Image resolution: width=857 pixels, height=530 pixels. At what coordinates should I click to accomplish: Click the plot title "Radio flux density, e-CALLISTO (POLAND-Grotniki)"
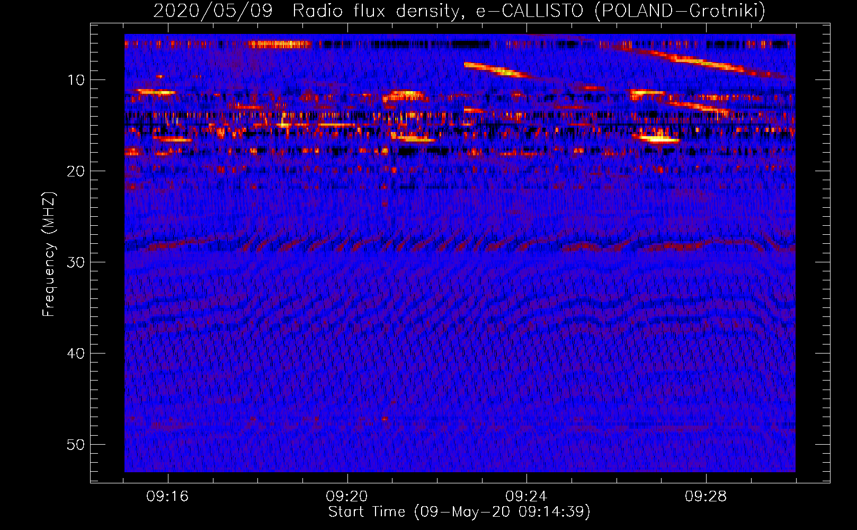[529, 11]
